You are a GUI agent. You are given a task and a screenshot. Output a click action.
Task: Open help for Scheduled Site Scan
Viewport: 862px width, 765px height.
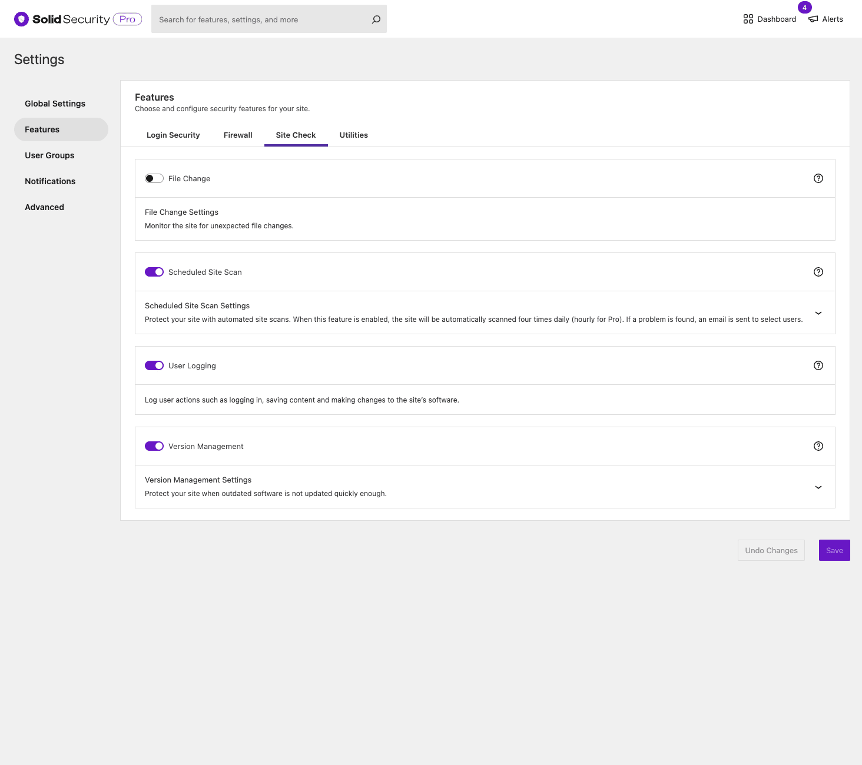point(818,272)
